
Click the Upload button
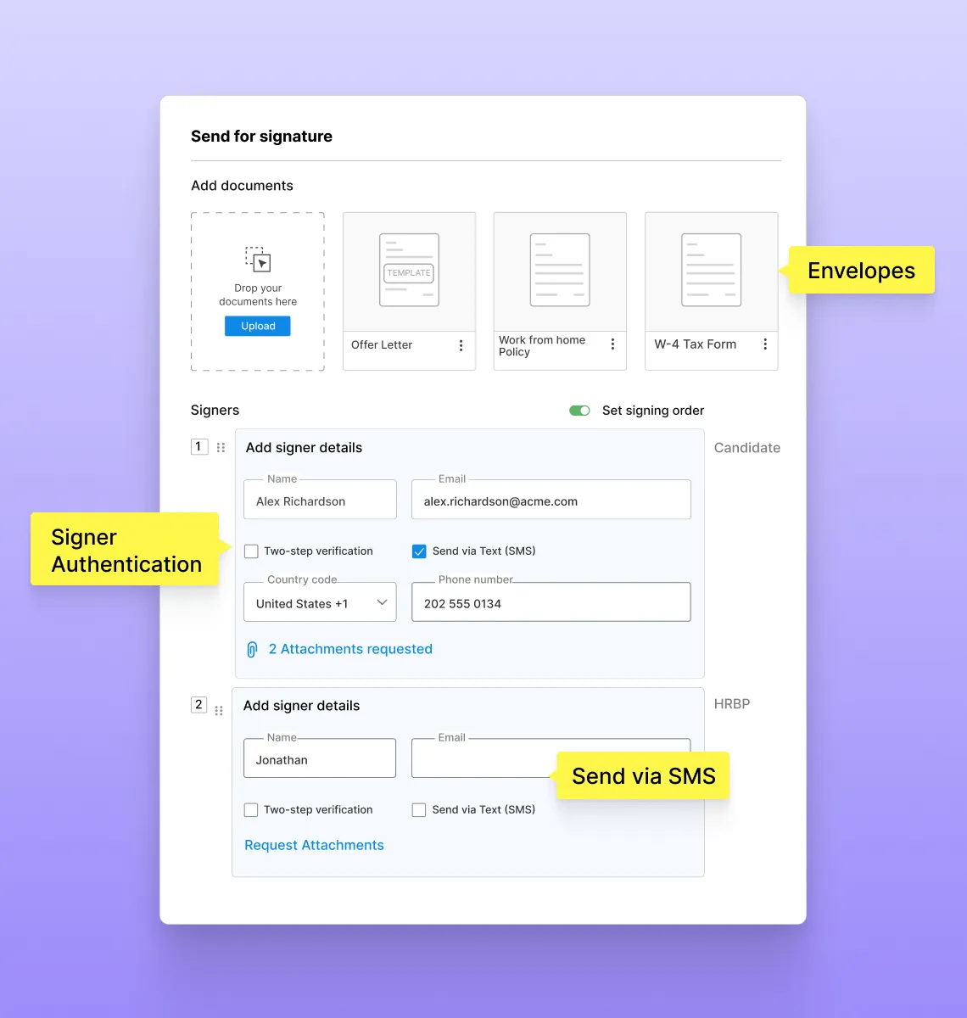tap(258, 327)
